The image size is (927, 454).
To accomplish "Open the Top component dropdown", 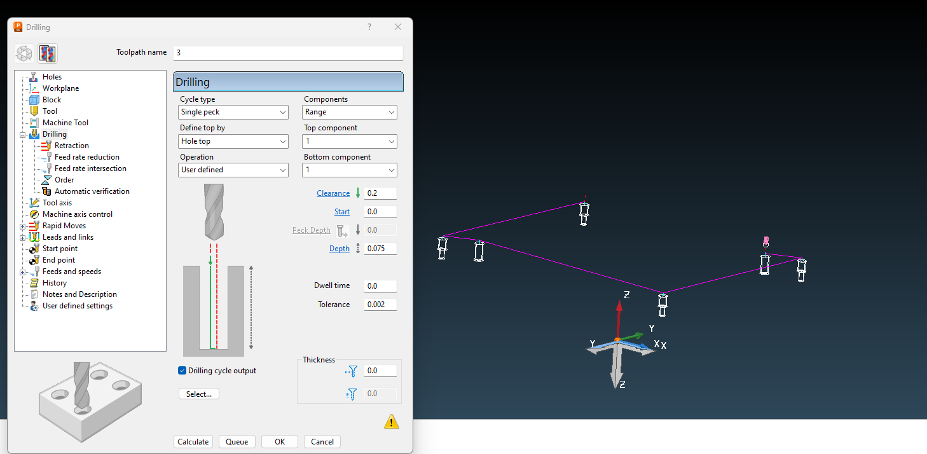I will pos(349,141).
